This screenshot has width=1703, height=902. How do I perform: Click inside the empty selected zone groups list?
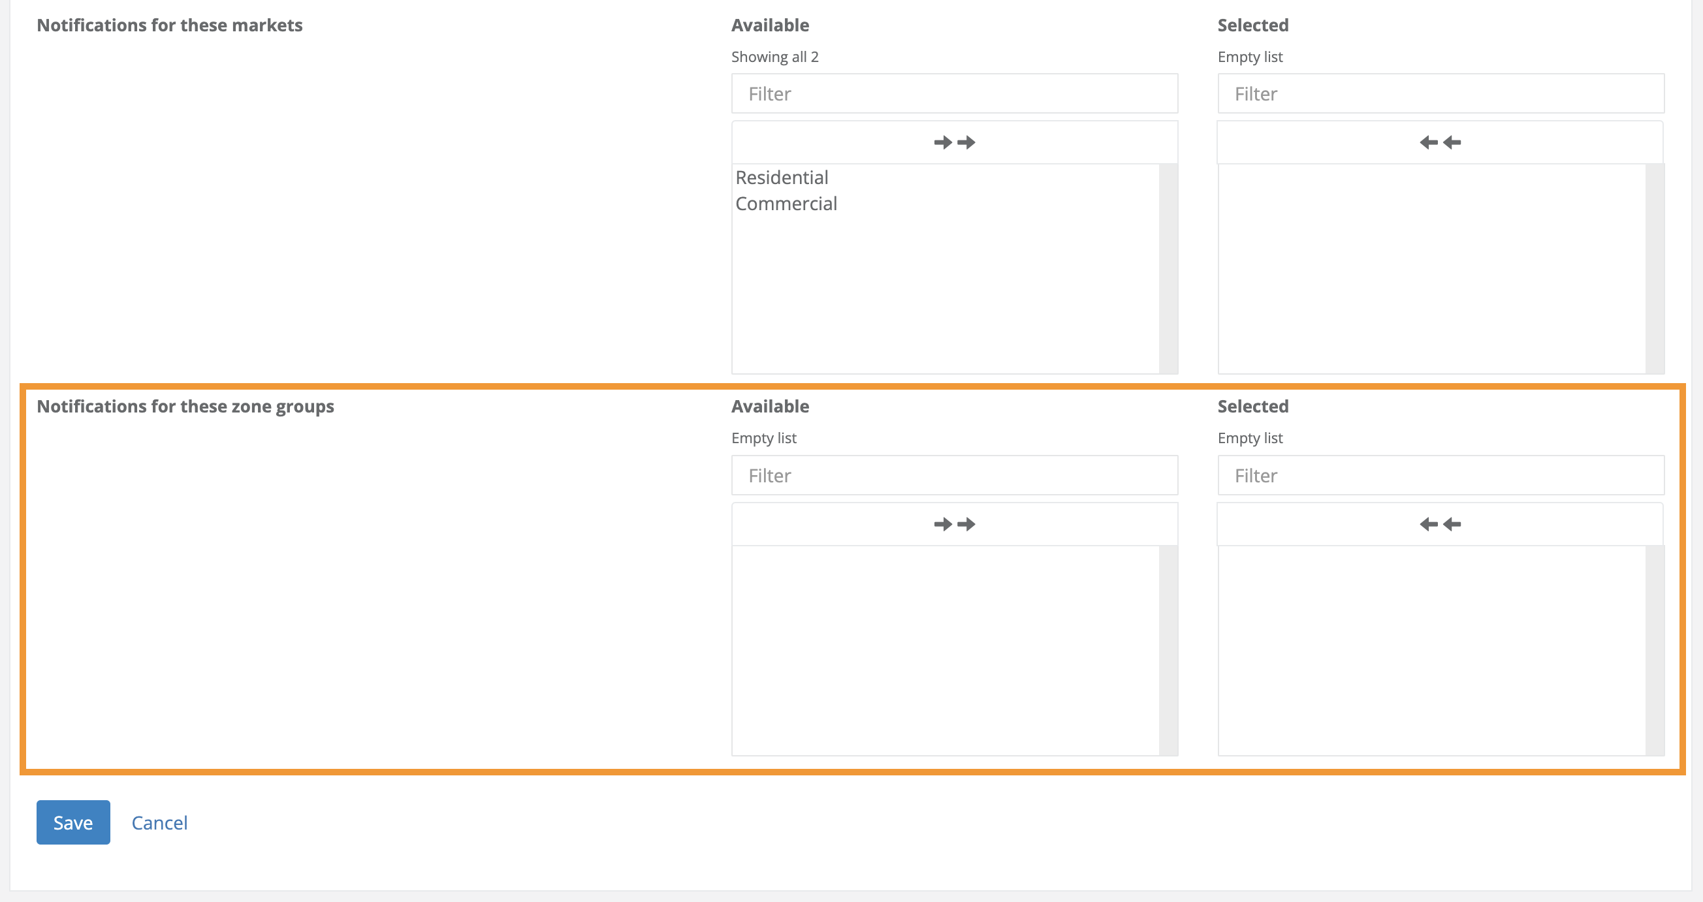1431,650
